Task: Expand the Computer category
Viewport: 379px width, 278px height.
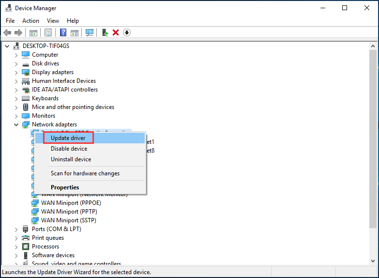Action: point(16,55)
